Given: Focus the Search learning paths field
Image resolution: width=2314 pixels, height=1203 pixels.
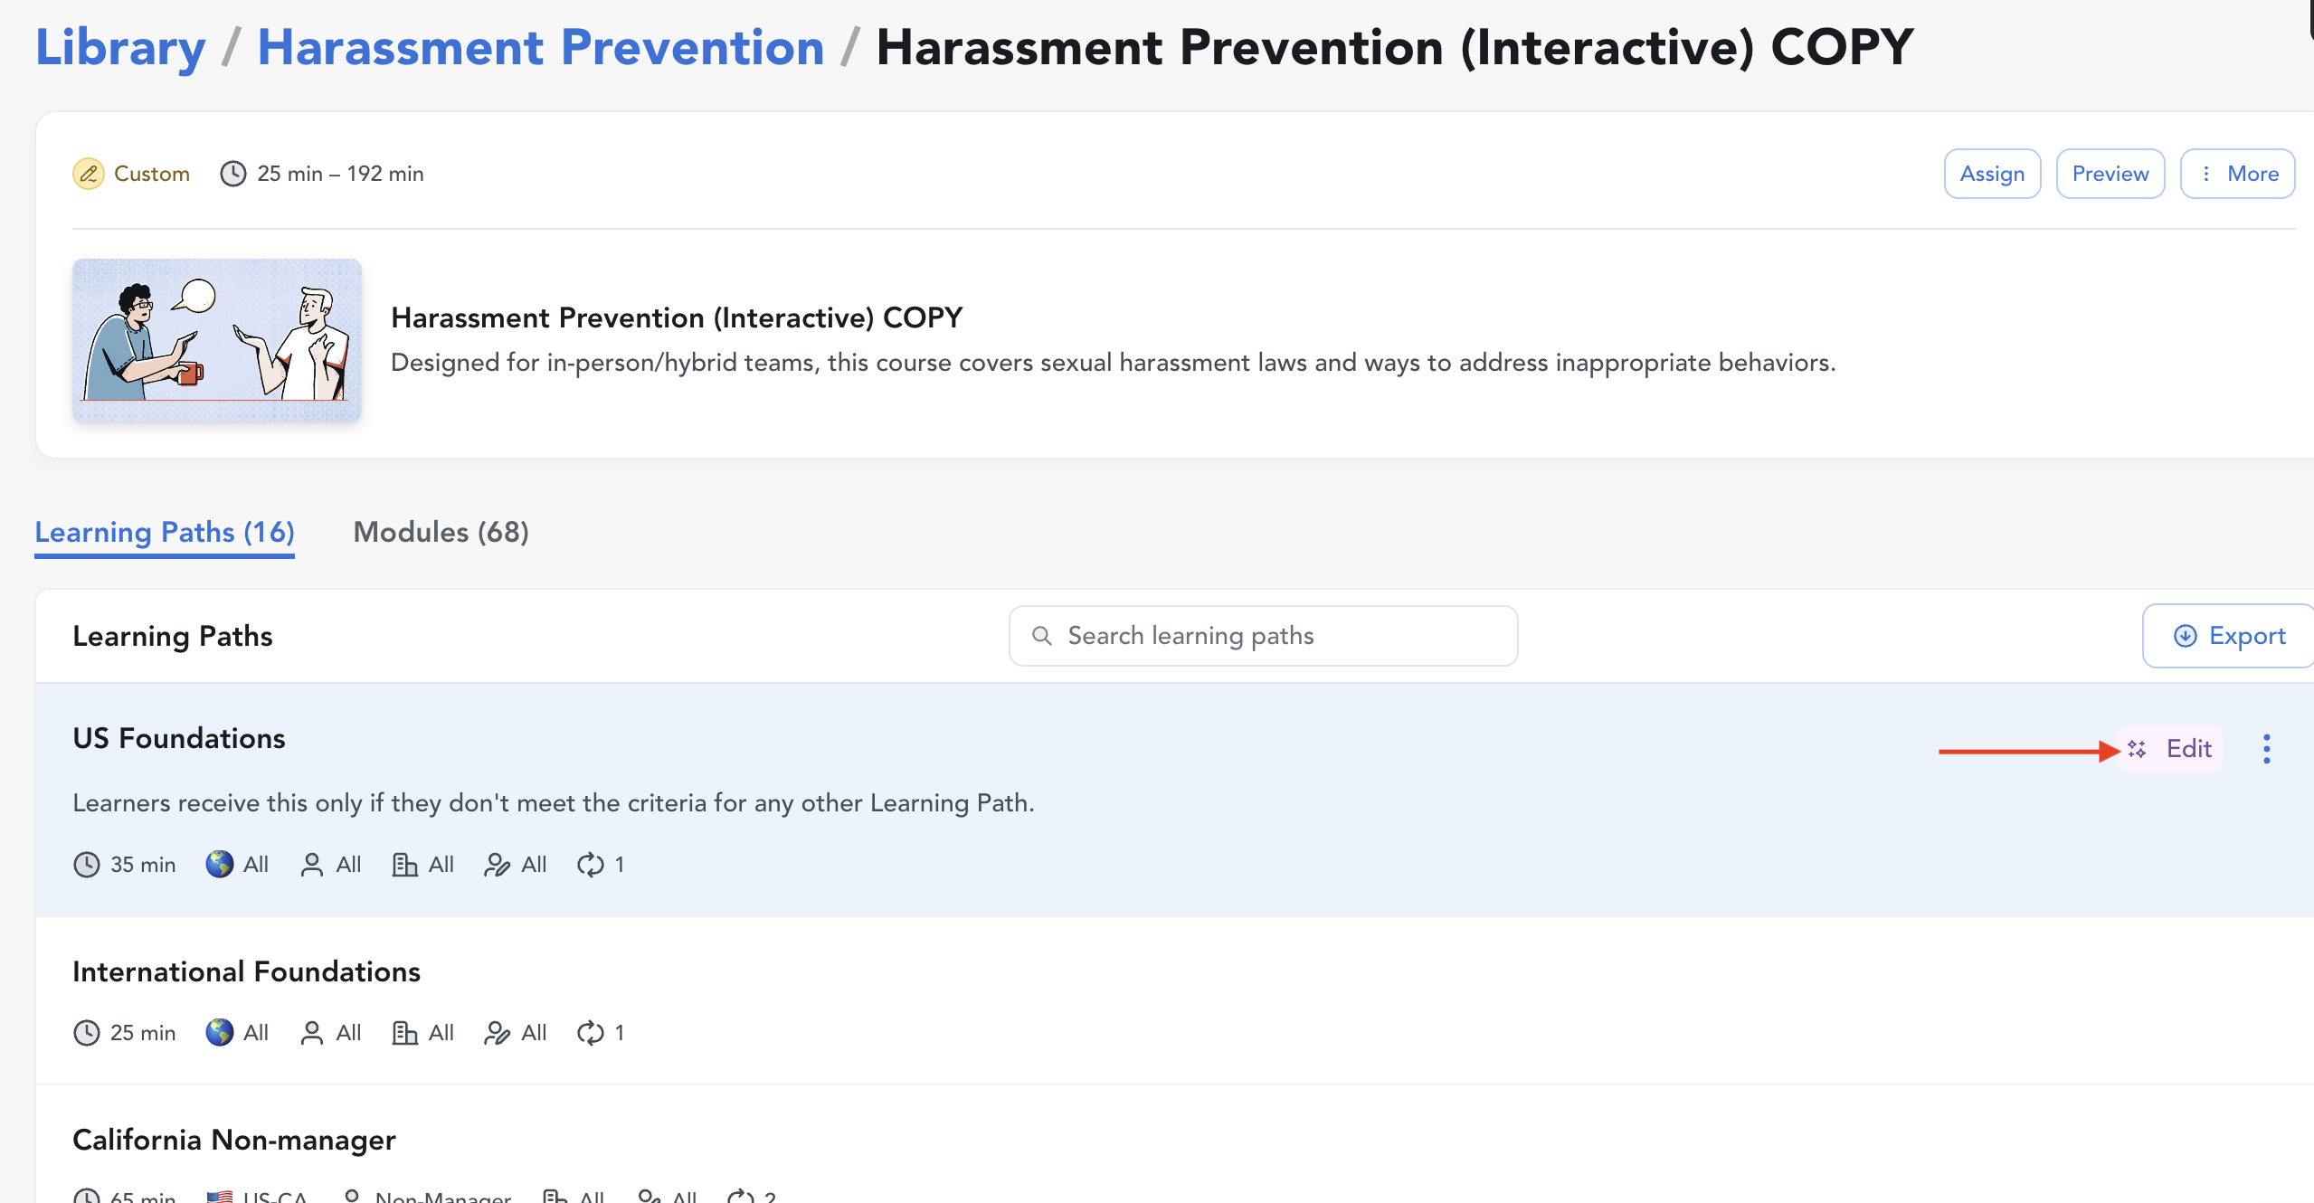Looking at the screenshot, I should (1263, 636).
